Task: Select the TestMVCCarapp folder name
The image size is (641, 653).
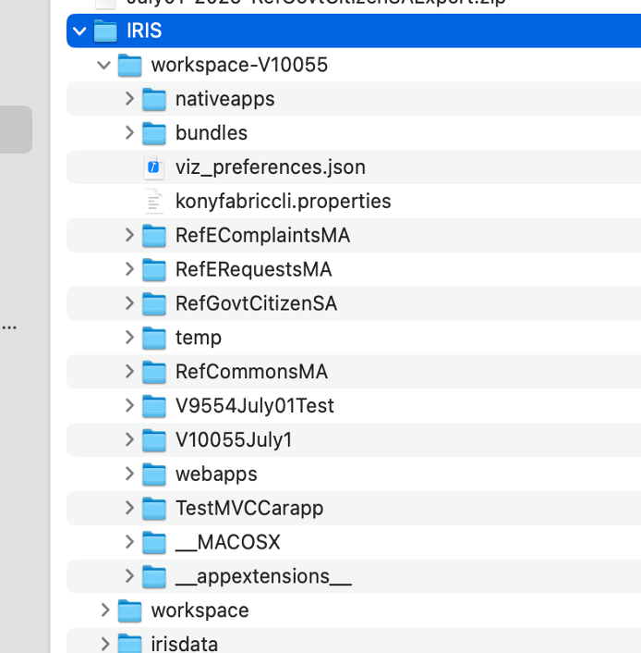Action: [249, 509]
